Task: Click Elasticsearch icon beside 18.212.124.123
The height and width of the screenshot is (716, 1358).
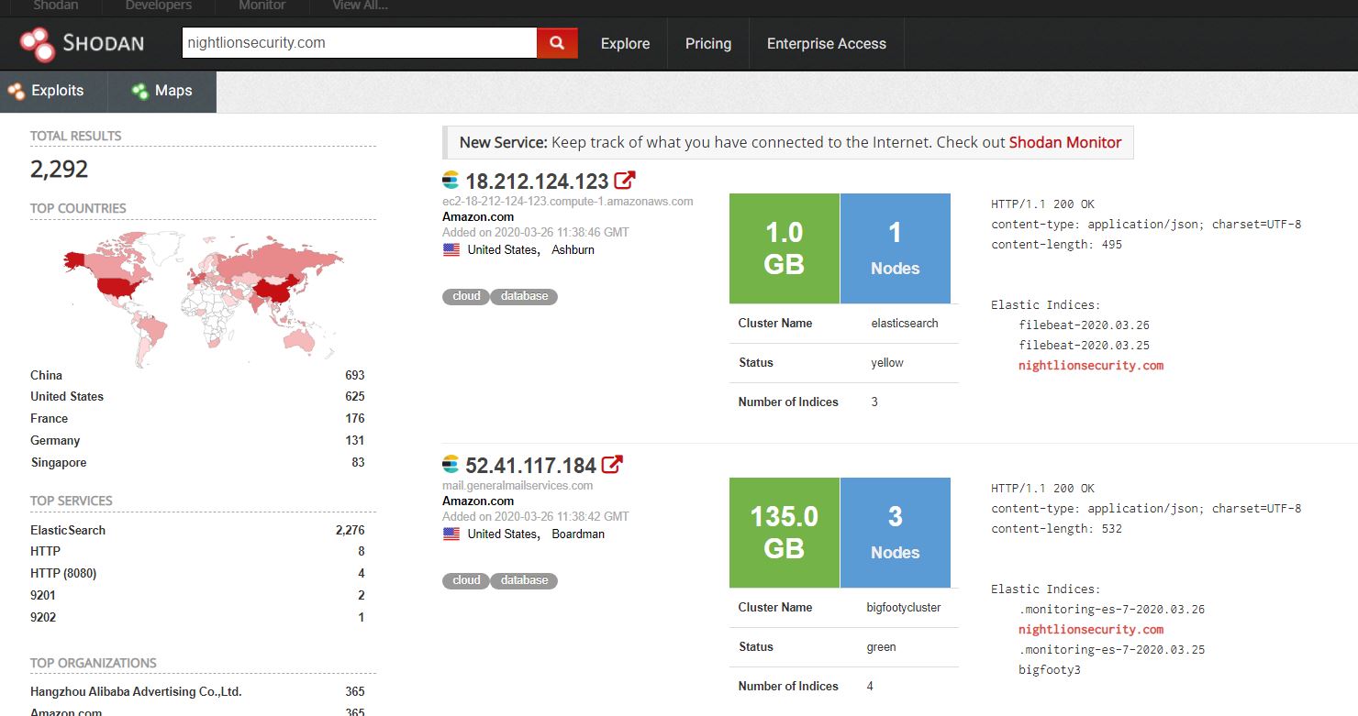Action: tap(451, 181)
